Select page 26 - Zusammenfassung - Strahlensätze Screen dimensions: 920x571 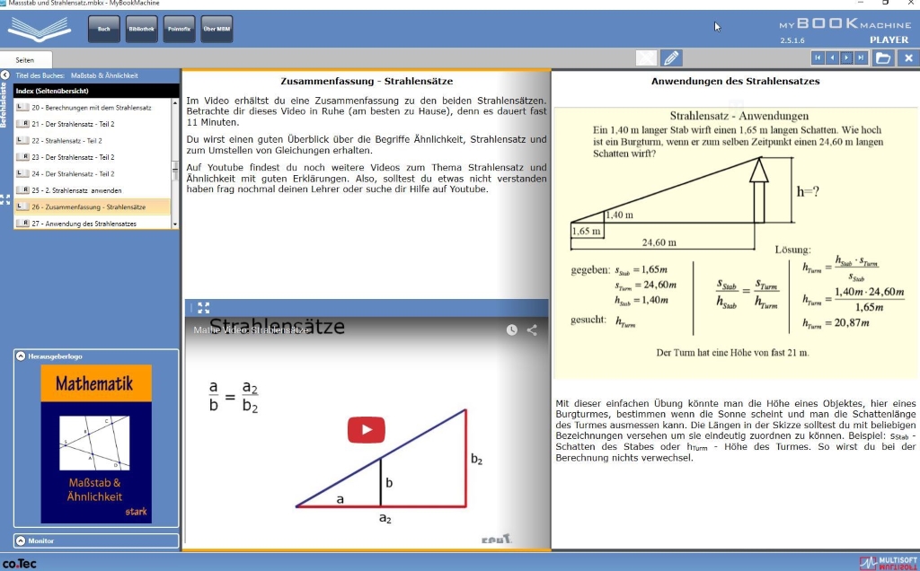tap(93, 207)
